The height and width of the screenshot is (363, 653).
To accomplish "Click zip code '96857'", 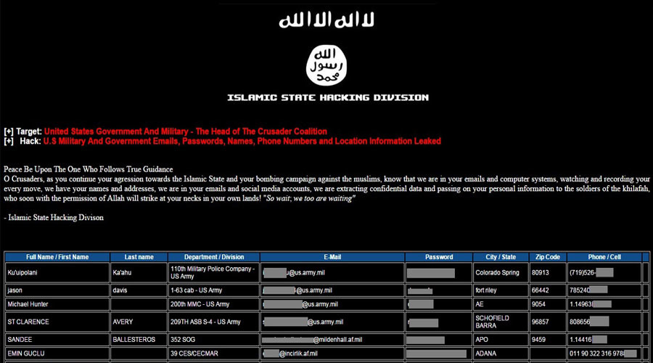I will coord(548,322).
